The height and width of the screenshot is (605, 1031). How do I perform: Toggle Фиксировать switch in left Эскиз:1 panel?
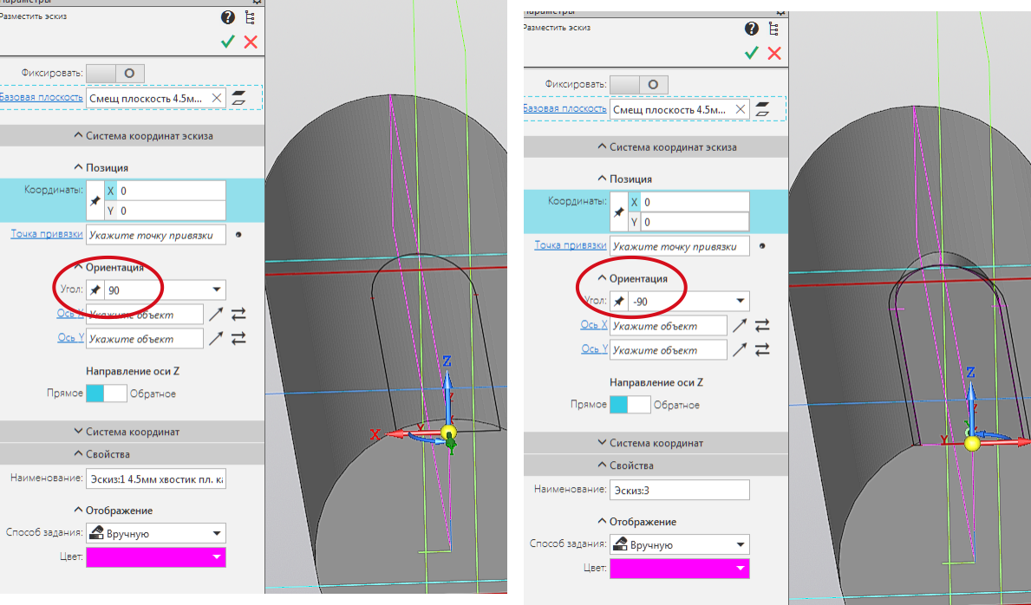click(115, 74)
